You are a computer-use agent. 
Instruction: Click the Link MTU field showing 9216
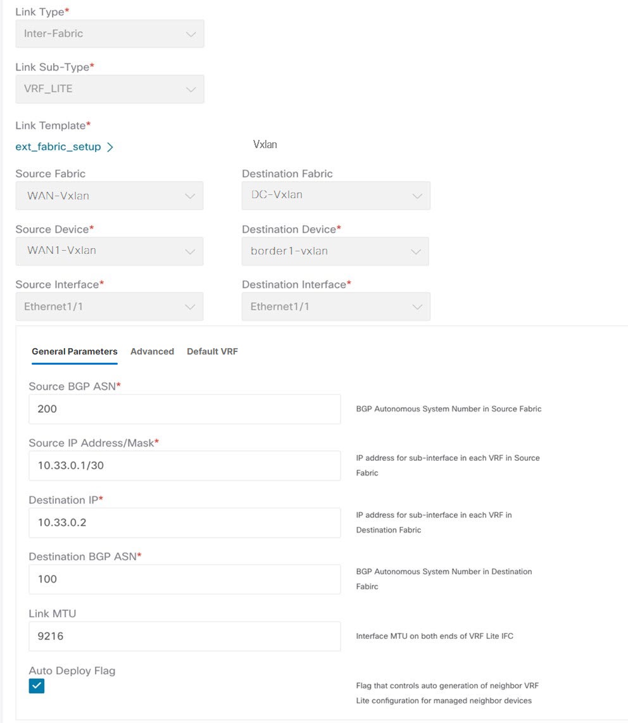point(184,636)
